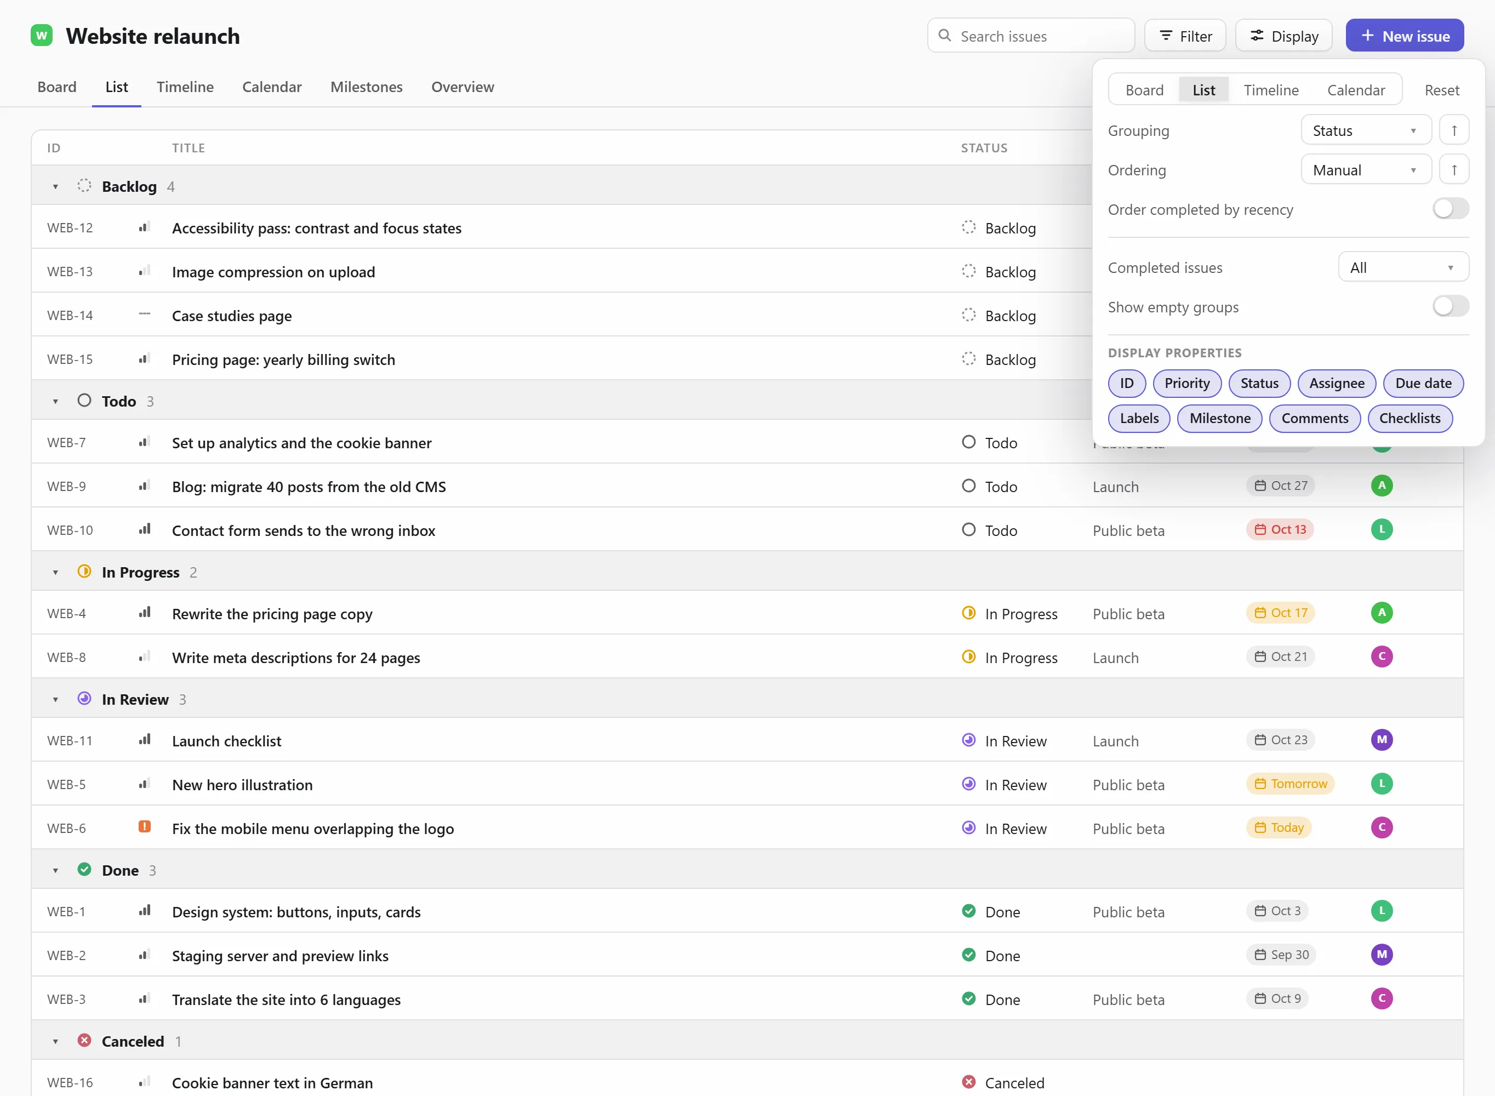Collapse the Backlog group
This screenshot has height=1096, width=1495.
coord(55,186)
